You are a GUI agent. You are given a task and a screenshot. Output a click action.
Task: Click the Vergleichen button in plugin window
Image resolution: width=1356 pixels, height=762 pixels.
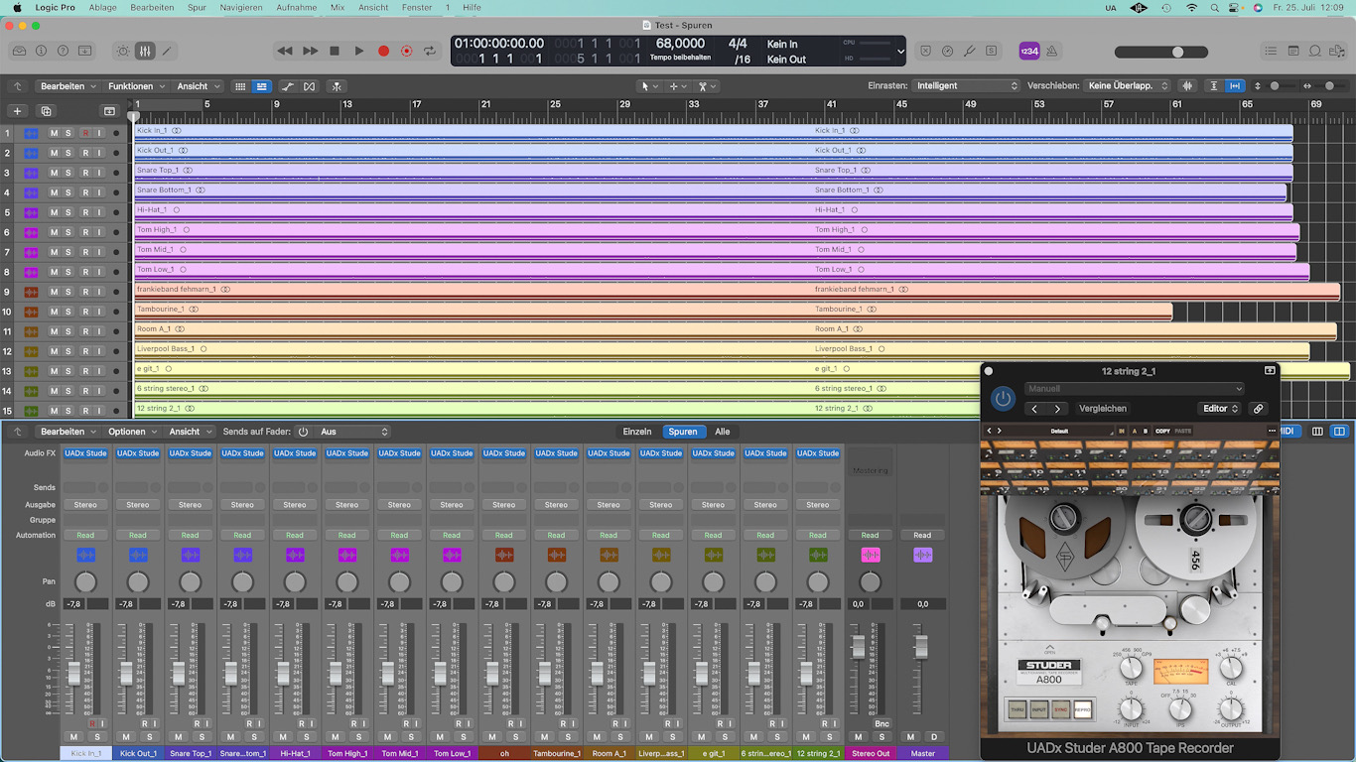[x=1102, y=409]
